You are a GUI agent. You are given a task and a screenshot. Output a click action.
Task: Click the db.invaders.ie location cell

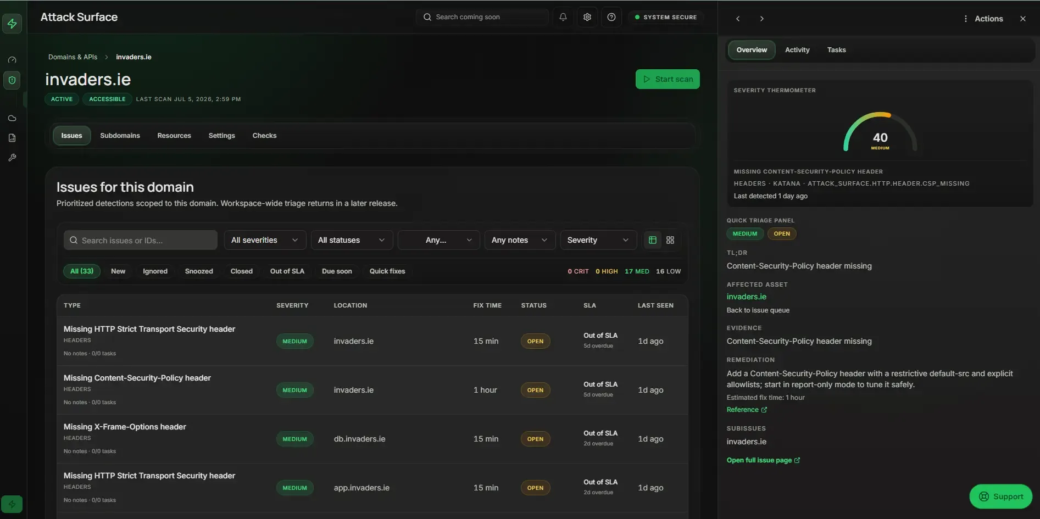click(x=359, y=439)
